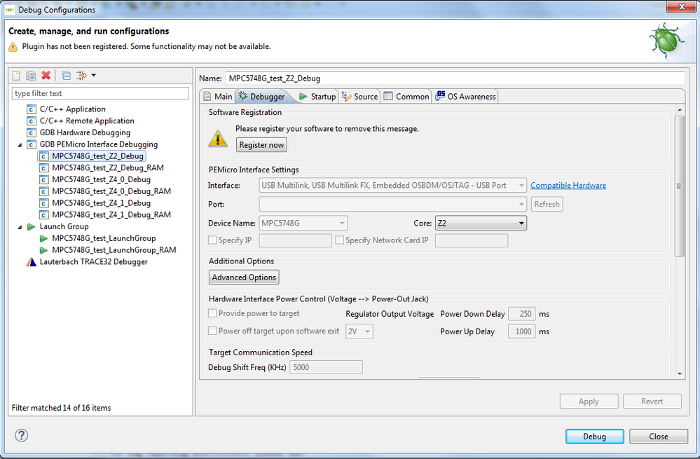700x459 pixels.
Task: Open the filter icon's dropdown arrow
Action: (94, 75)
